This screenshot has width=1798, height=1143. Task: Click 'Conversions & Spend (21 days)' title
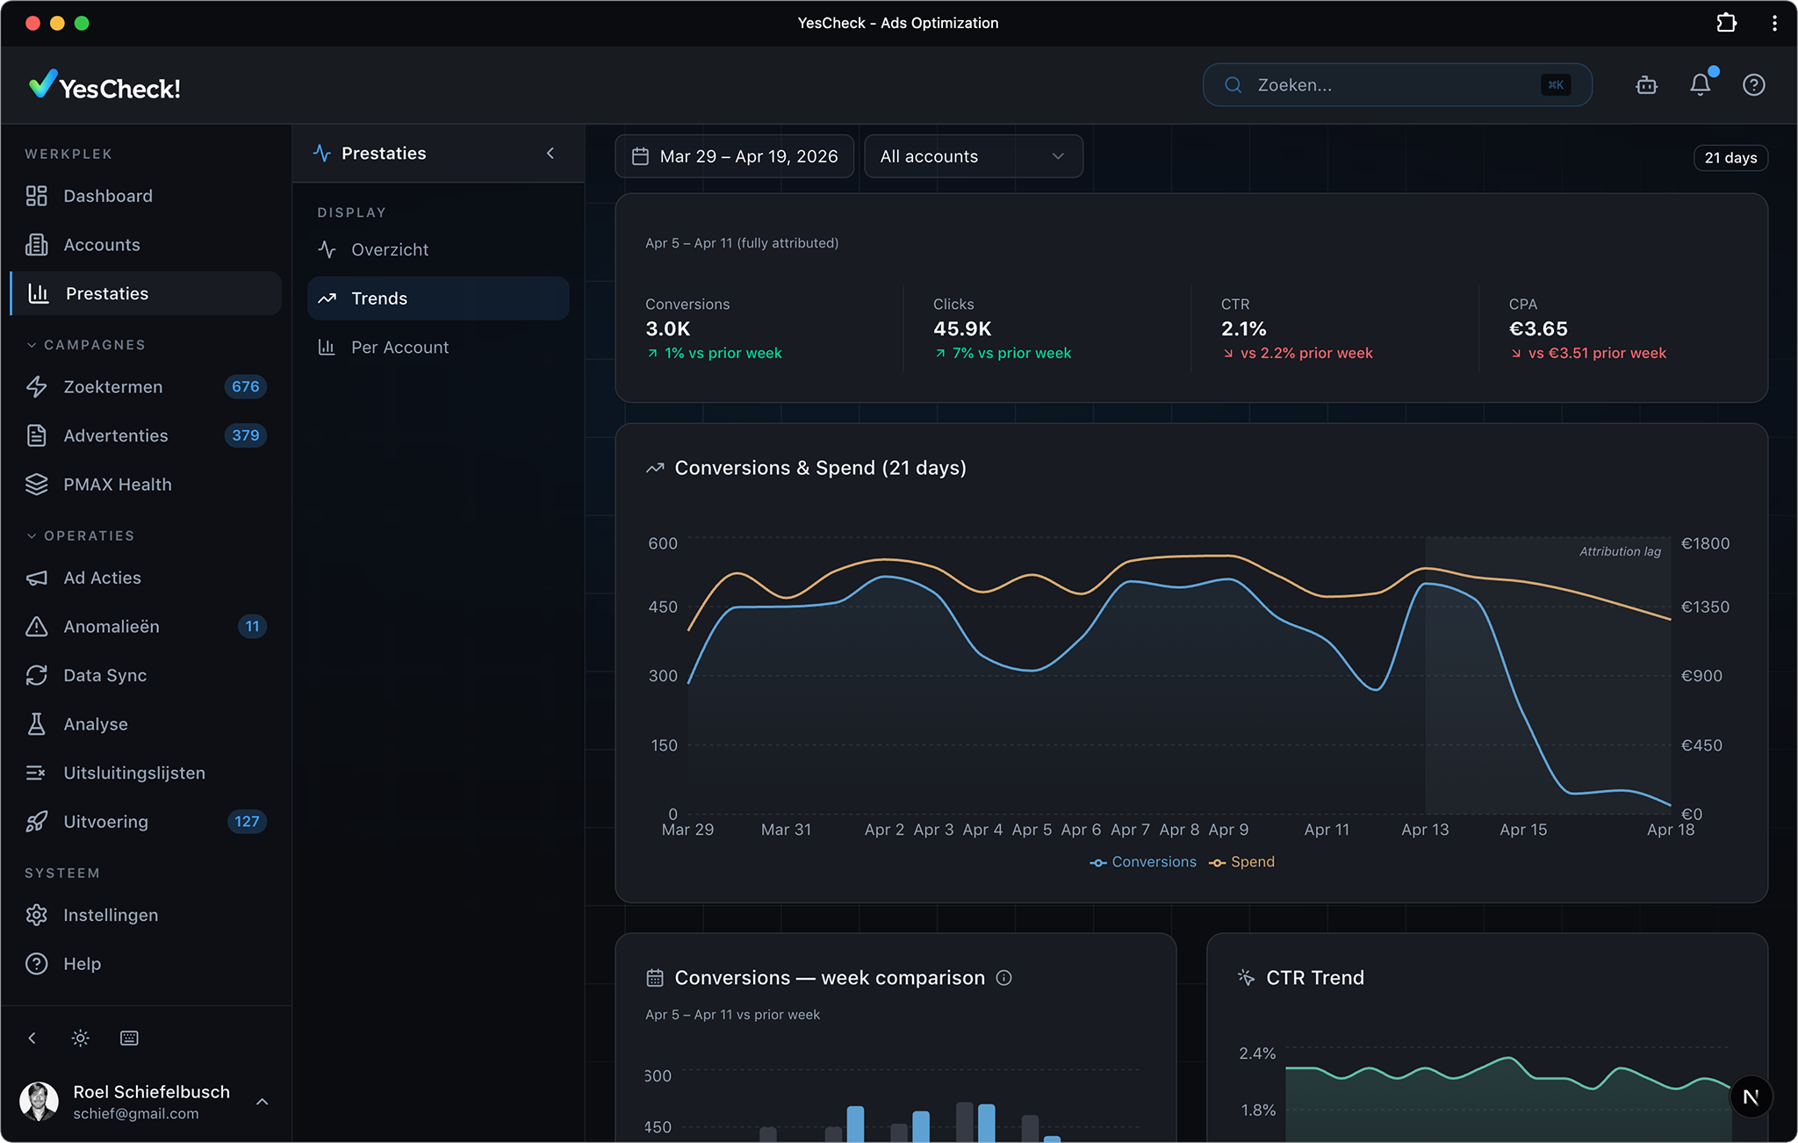point(820,468)
